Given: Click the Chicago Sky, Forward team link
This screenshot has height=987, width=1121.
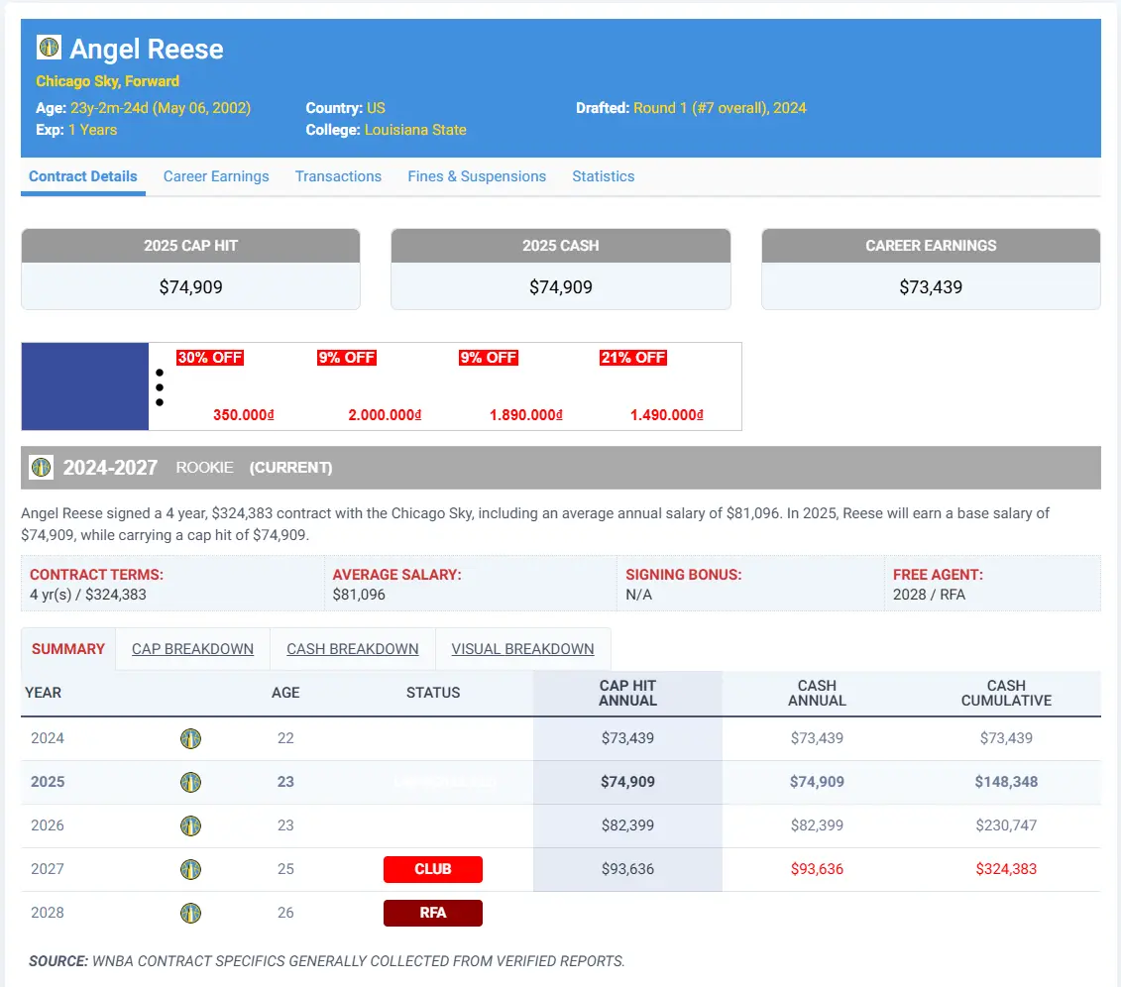Looking at the screenshot, I should [107, 81].
